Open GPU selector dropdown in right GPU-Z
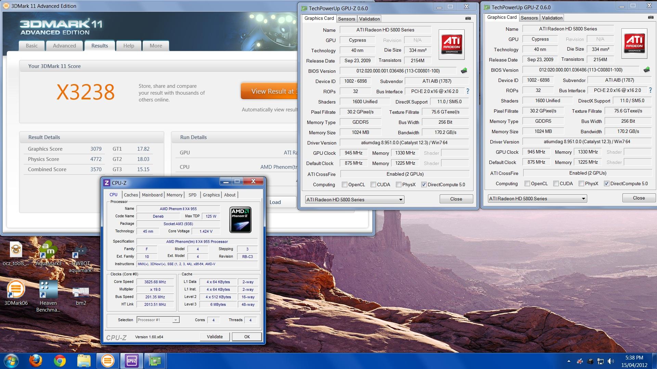The image size is (657, 369). coord(537,199)
